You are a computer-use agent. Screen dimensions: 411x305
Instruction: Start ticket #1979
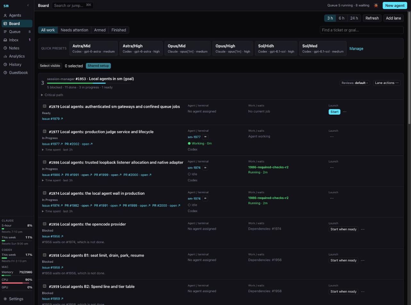pyautogui.click(x=334, y=112)
